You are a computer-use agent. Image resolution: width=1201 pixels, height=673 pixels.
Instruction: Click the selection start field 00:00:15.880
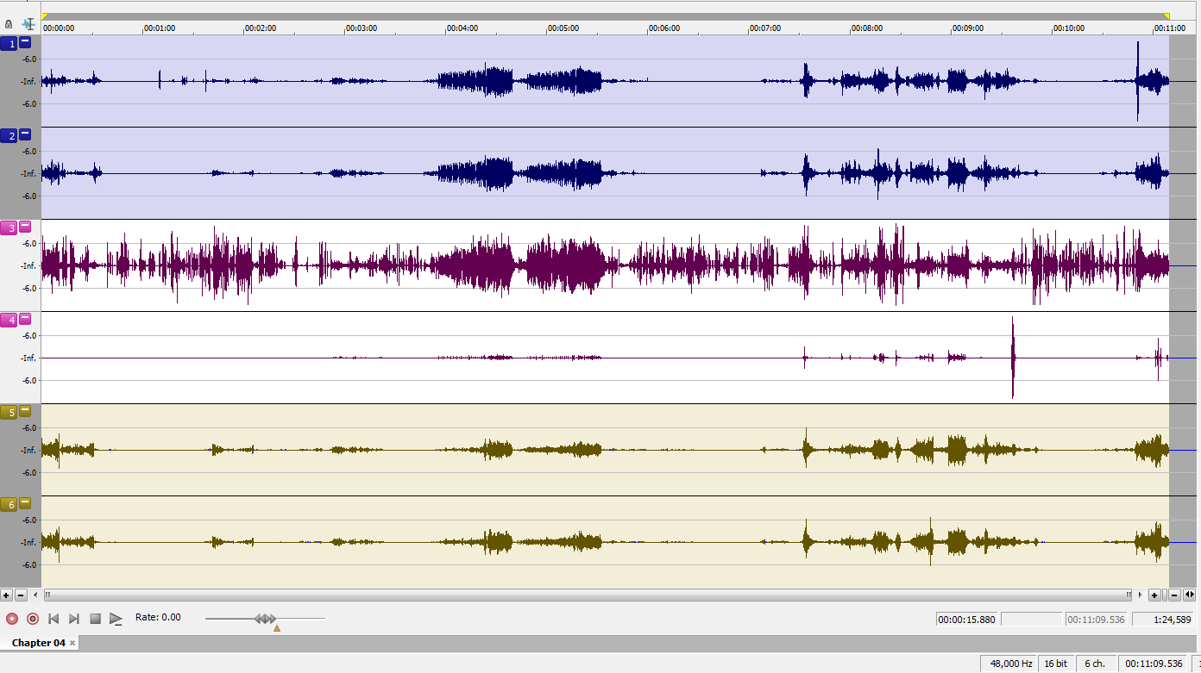pos(967,619)
